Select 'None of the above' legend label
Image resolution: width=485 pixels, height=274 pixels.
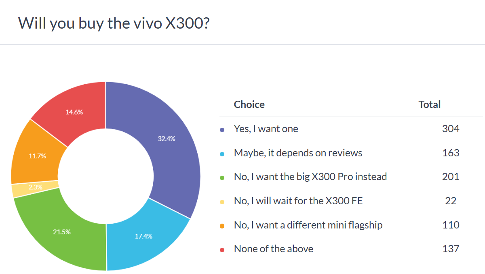click(x=274, y=249)
